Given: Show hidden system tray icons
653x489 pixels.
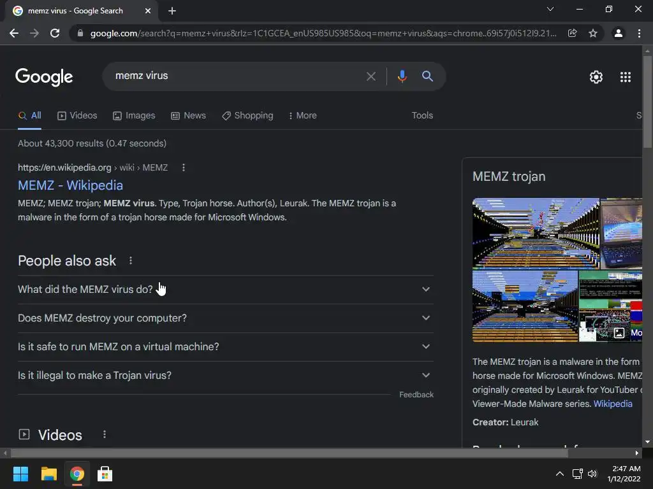Looking at the screenshot, I should [x=560, y=474].
